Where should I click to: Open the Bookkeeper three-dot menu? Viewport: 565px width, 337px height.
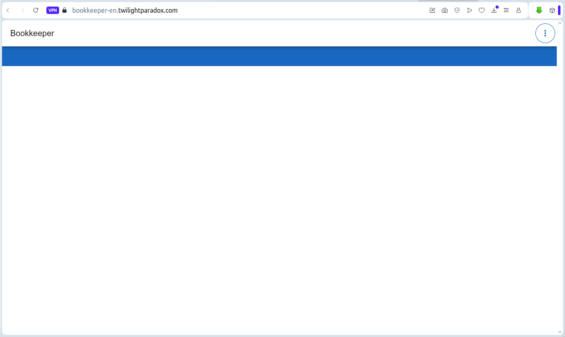[545, 33]
